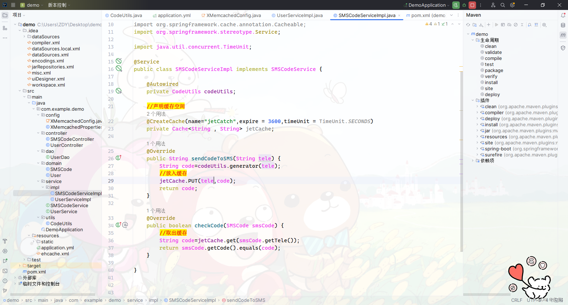Click the editor vertical scrollbar
The height and width of the screenshot is (305, 568).
click(461, 161)
